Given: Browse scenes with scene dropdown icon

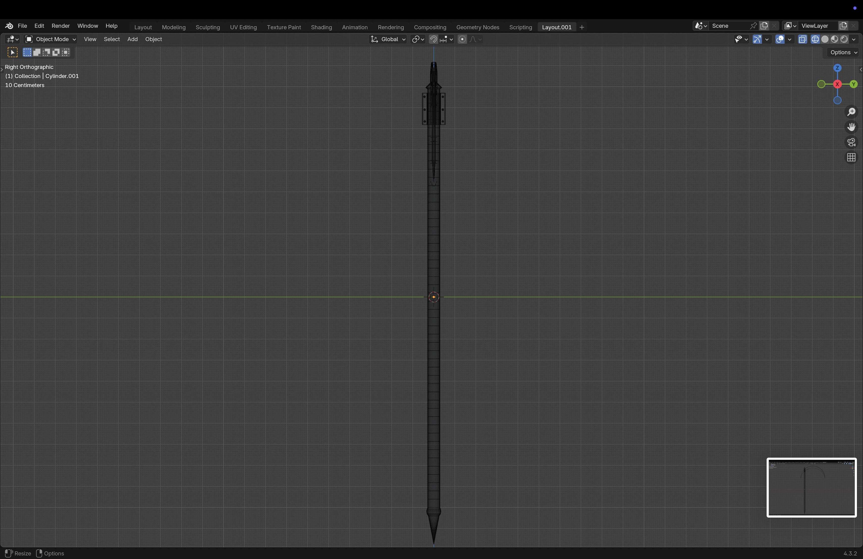Looking at the screenshot, I should click(x=700, y=26).
